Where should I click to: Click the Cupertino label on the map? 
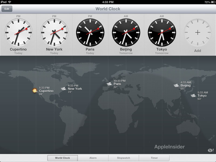coord(46,91)
